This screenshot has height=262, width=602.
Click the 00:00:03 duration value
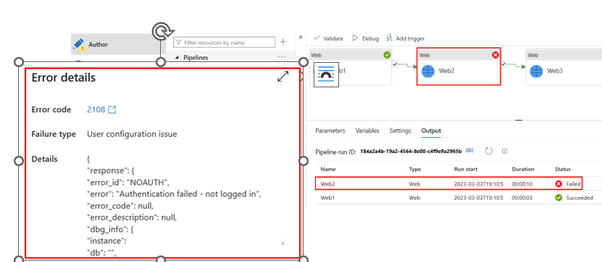tap(522, 198)
